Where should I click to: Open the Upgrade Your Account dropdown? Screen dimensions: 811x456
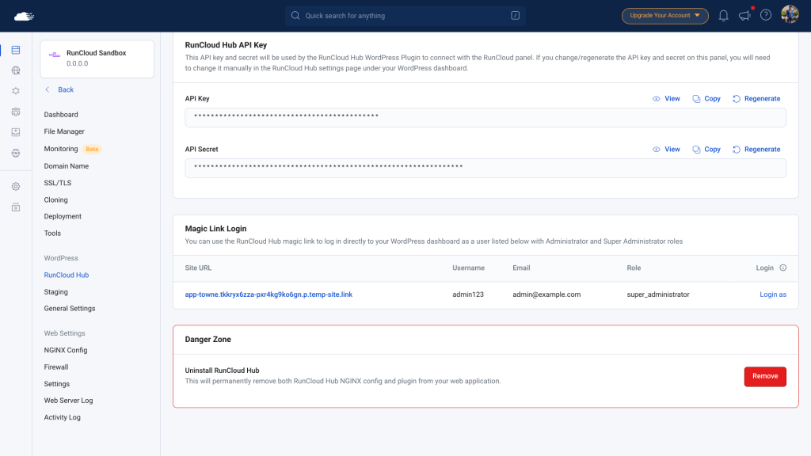click(x=664, y=16)
